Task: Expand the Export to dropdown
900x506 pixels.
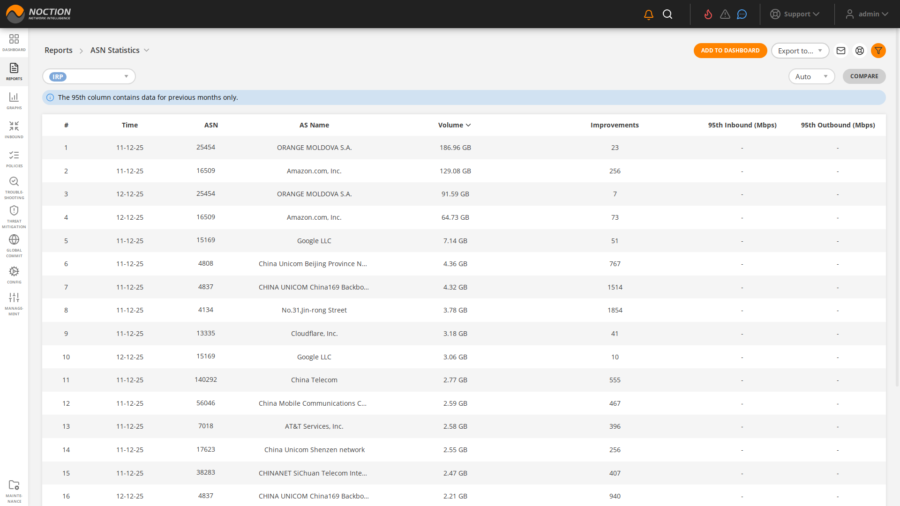Action: click(800, 51)
